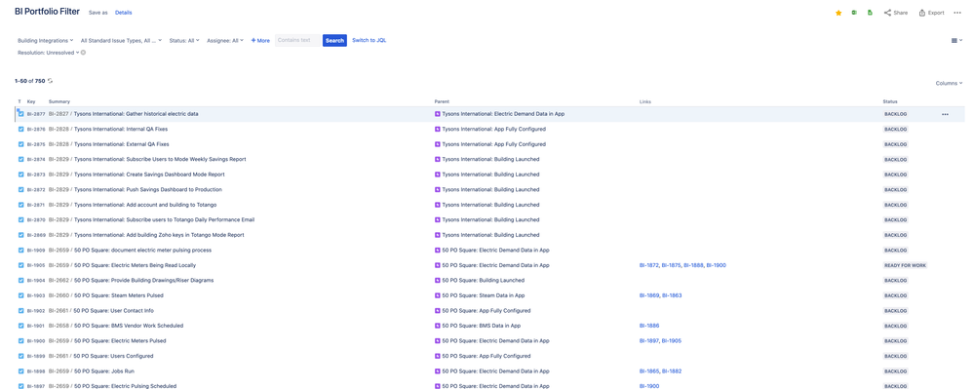Sort by the Key column header

tap(31, 101)
